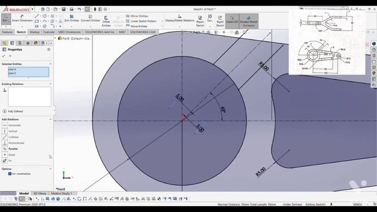Click the green checkmark to accept properties
This screenshot has width=377, height=212.
click(x=4, y=56)
